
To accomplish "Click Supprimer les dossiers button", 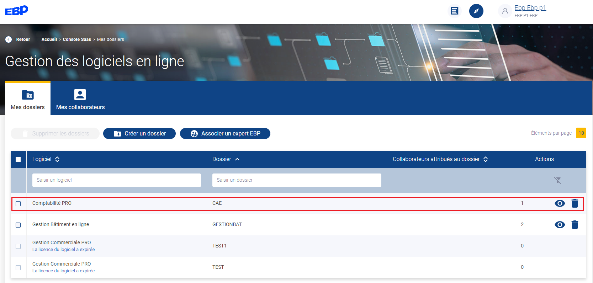I will pos(55,134).
